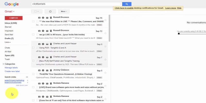
Task: Star the Sep 15 viral video email
Action: [x=105, y=20]
